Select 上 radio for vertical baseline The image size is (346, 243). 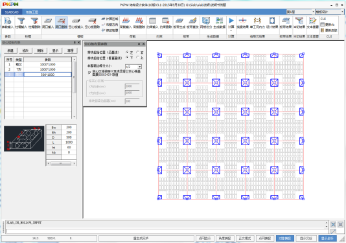click(x=138, y=58)
